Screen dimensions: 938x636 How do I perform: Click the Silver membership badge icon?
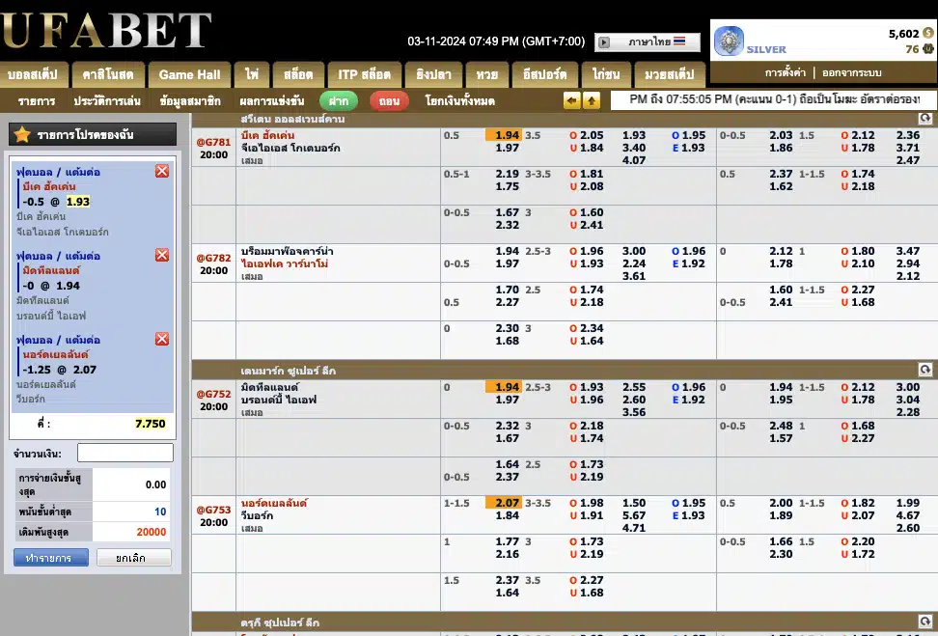point(729,41)
